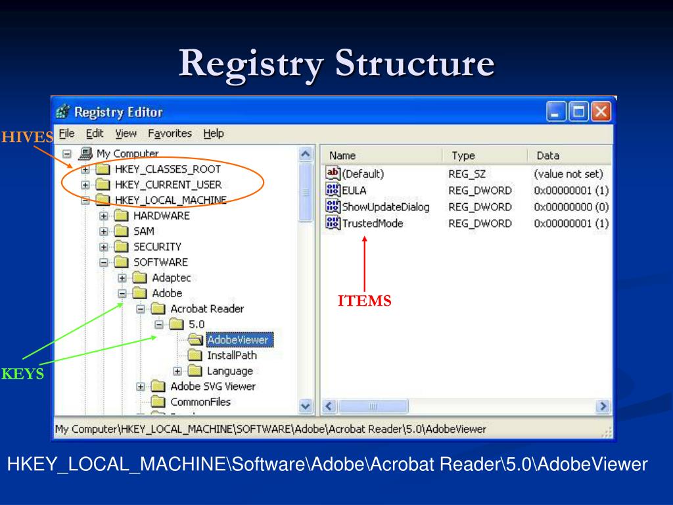Click the Type column header
The image size is (673, 505).
(x=484, y=155)
